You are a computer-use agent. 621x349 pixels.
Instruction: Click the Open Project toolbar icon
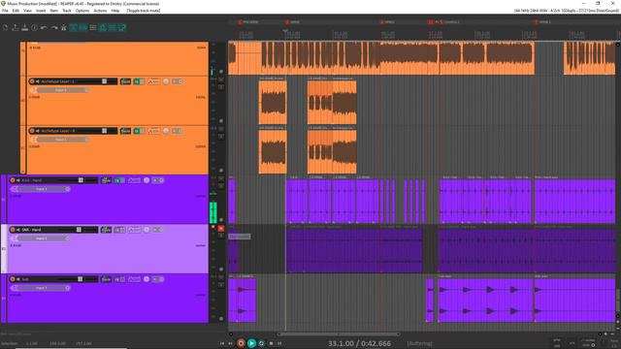16,28
